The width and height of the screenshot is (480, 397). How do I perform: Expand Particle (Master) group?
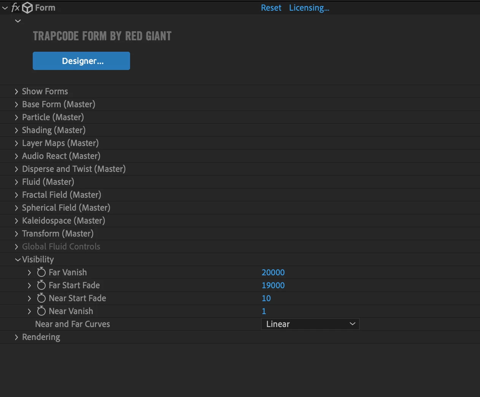[16, 118]
